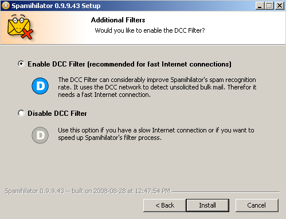Click the Enable DCC Filter label text
The width and height of the screenshot is (286, 219).
130,64
